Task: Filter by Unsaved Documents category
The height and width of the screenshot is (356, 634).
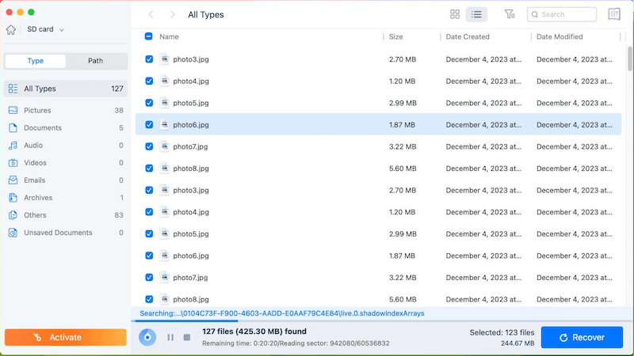Action: pos(66,233)
